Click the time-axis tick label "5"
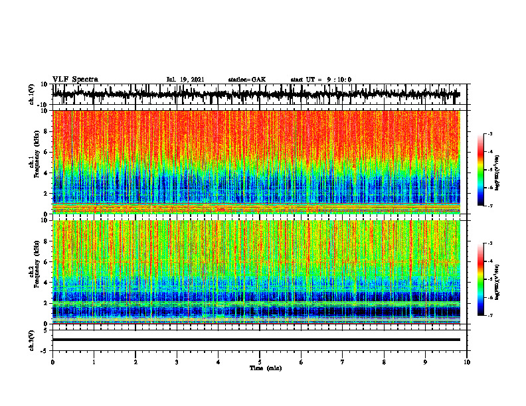 pyautogui.click(x=260, y=362)
